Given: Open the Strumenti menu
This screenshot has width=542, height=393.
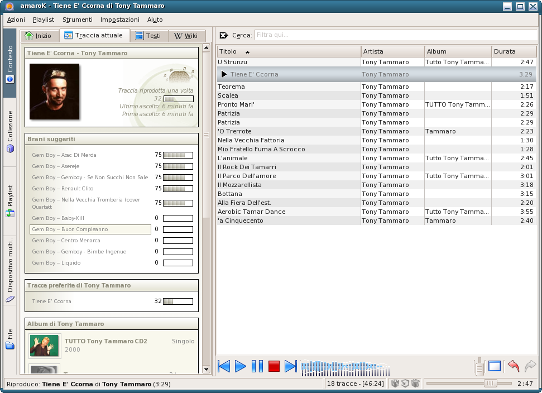Looking at the screenshot, I should tap(78, 20).
